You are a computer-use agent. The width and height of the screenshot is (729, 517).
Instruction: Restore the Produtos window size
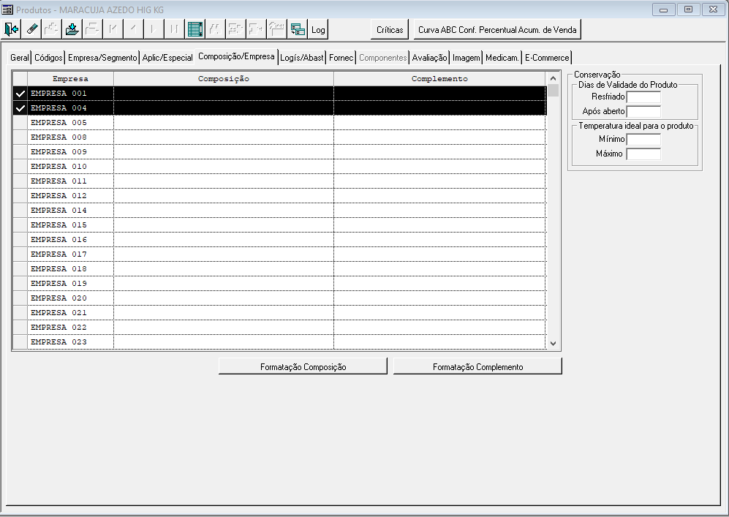[x=688, y=10]
